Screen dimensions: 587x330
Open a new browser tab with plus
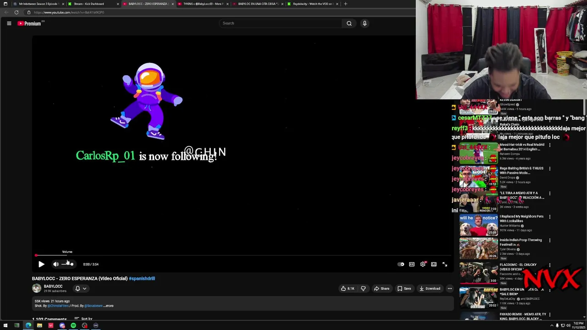pos(345,4)
